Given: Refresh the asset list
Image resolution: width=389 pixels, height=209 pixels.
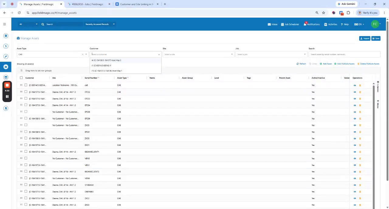Looking at the screenshot, I should click(x=301, y=64).
